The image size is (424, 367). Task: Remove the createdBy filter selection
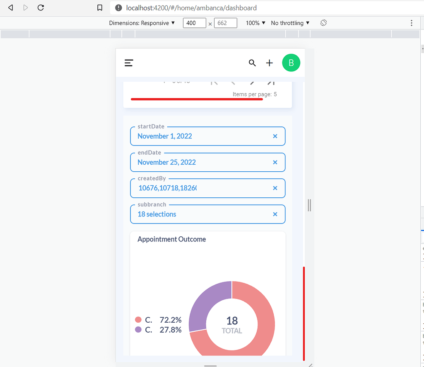(275, 188)
